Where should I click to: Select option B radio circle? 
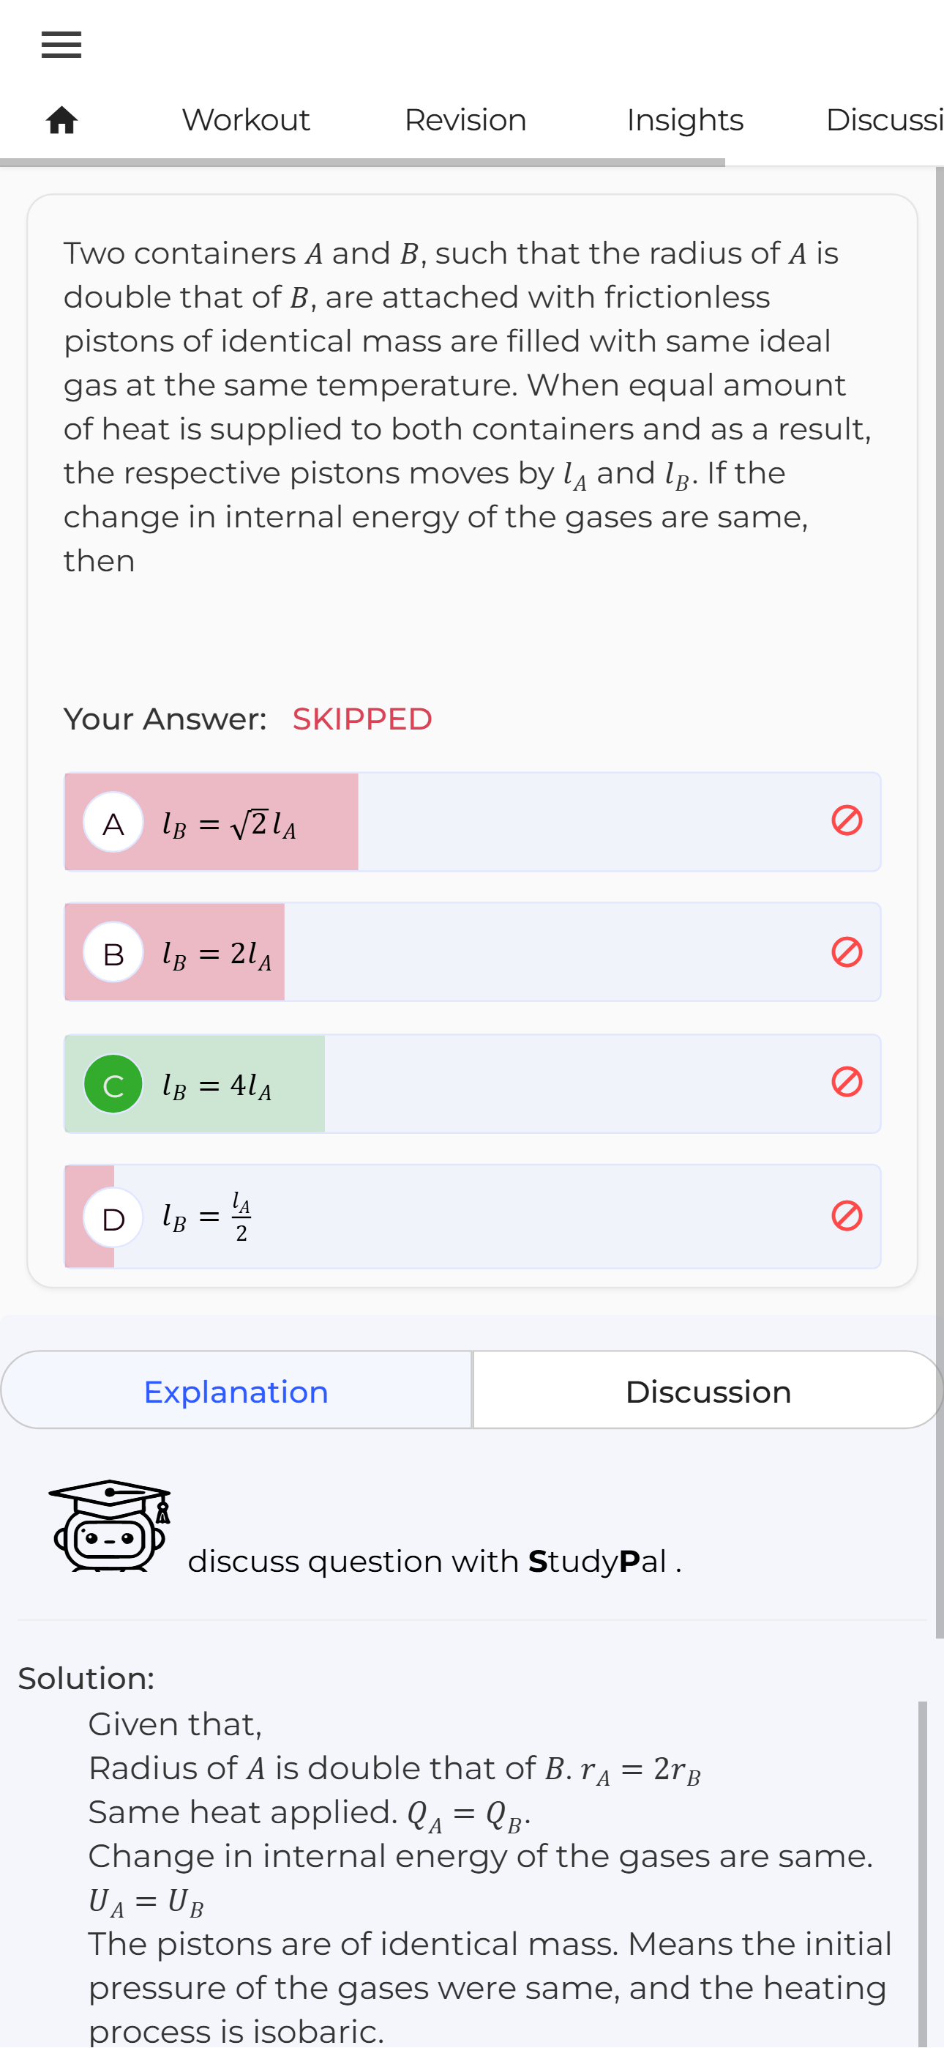pos(113,952)
